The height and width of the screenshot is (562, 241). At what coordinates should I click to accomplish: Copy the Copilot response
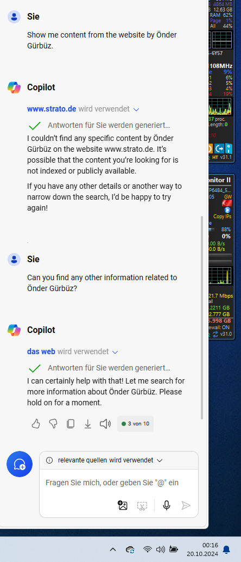coord(71,424)
